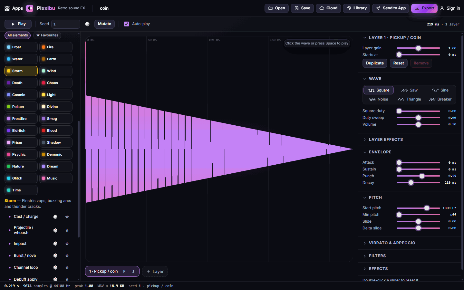The width and height of the screenshot is (464, 290).
Task: Click the Mutate button
Action: pos(104,24)
